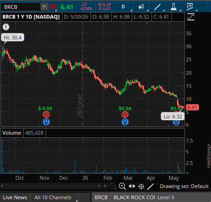Screen dimensions: 211x202
Task: Click the red 6.41 price axis label
Action: coord(192,107)
